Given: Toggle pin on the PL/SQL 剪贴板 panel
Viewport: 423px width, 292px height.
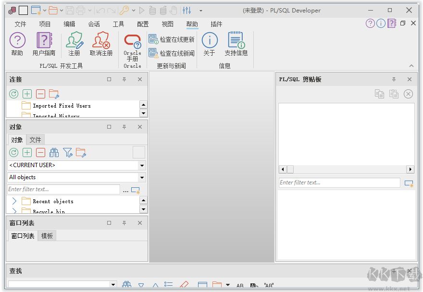Looking at the screenshot, I should [394, 80].
